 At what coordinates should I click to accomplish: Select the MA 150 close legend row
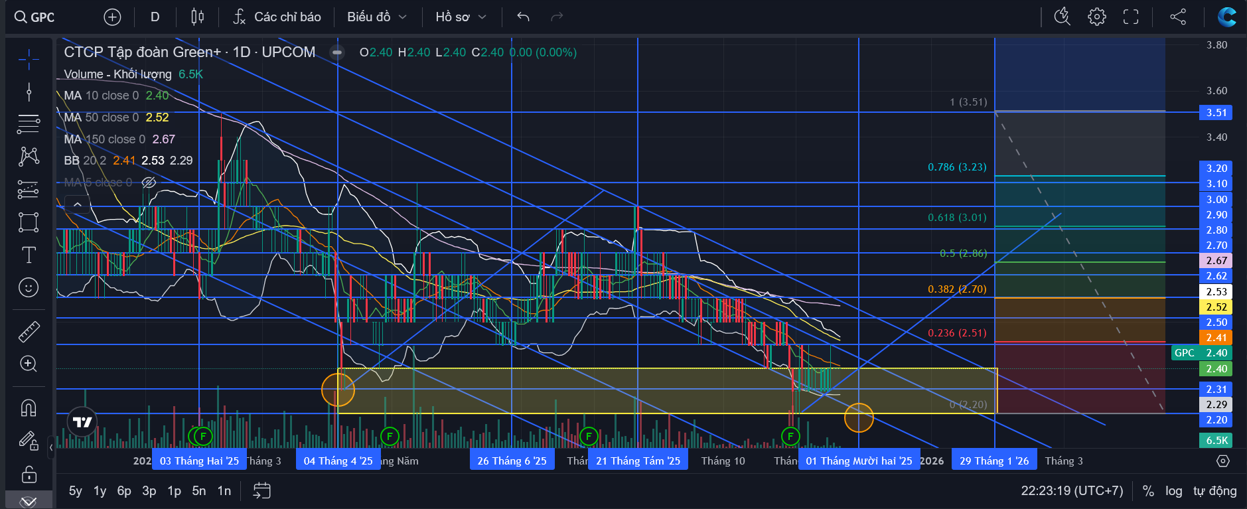pyautogui.click(x=119, y=139)
